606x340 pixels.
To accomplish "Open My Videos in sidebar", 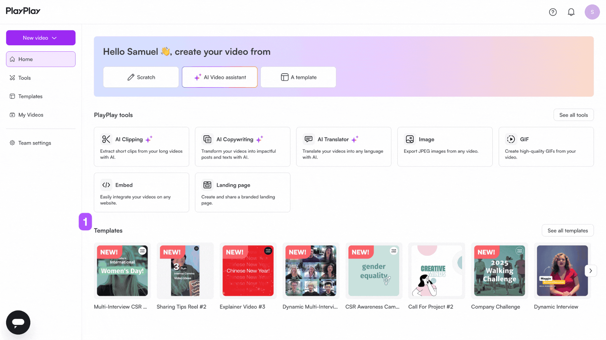I will [41, 115].
